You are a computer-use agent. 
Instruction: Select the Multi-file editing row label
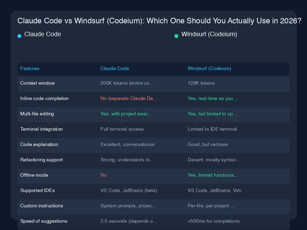coord(37,114)
